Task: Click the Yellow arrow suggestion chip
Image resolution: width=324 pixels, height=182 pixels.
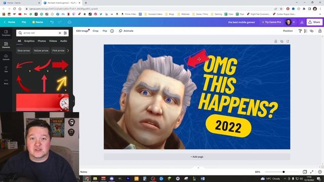Action: point(41,51)
